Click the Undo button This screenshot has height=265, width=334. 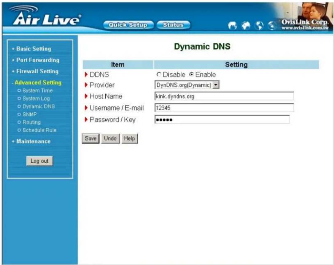tap(110, 138)
